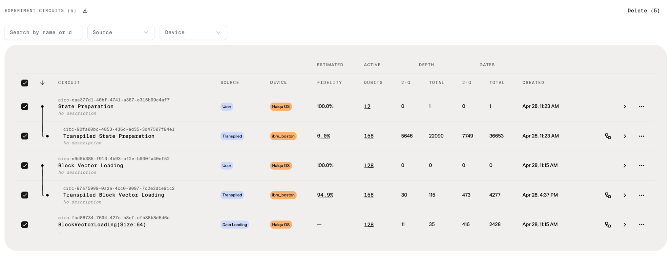
Task: Click circuit ID circ-caa377d1-40bf-4741-a387-e315b99c4af7
Action: [114, 100]
